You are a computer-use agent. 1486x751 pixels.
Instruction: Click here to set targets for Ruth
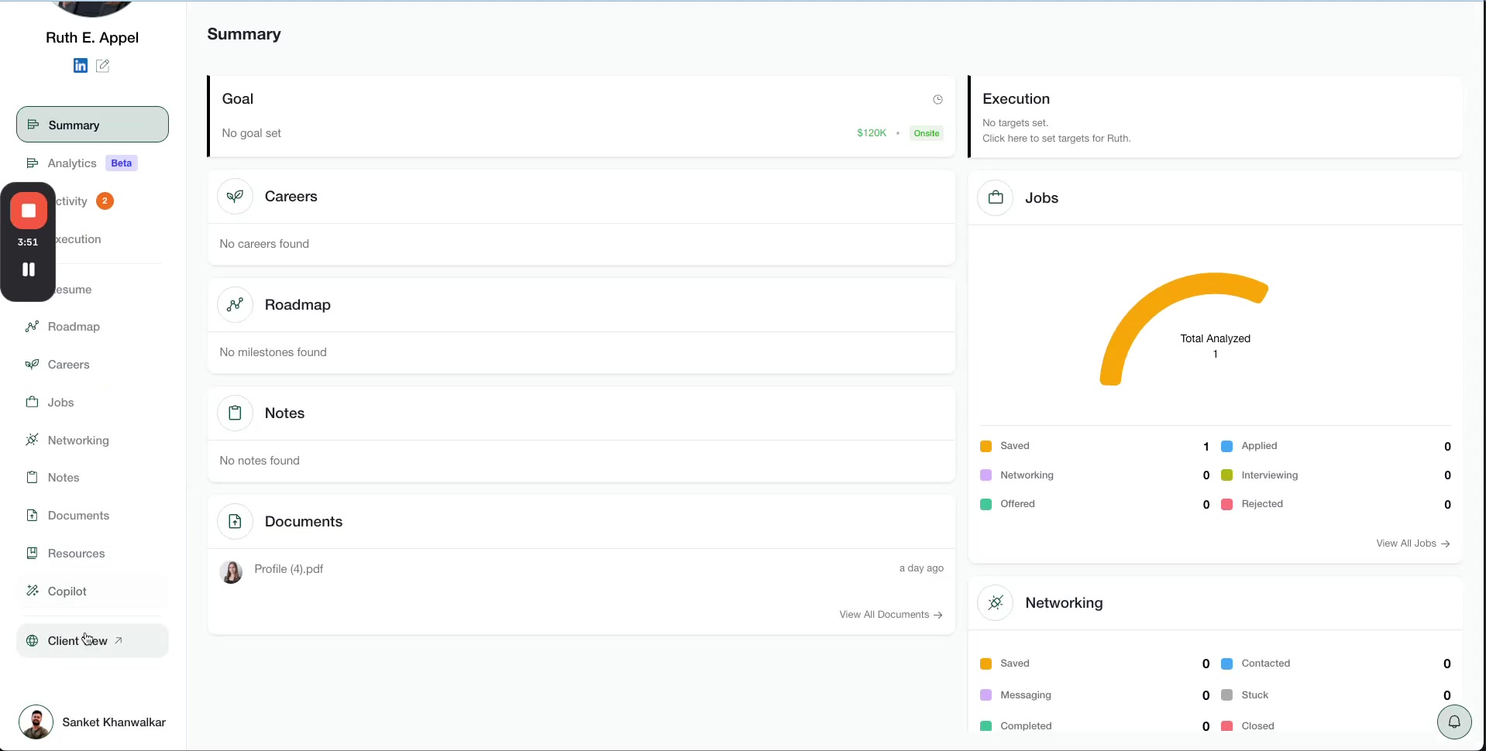1056,139
